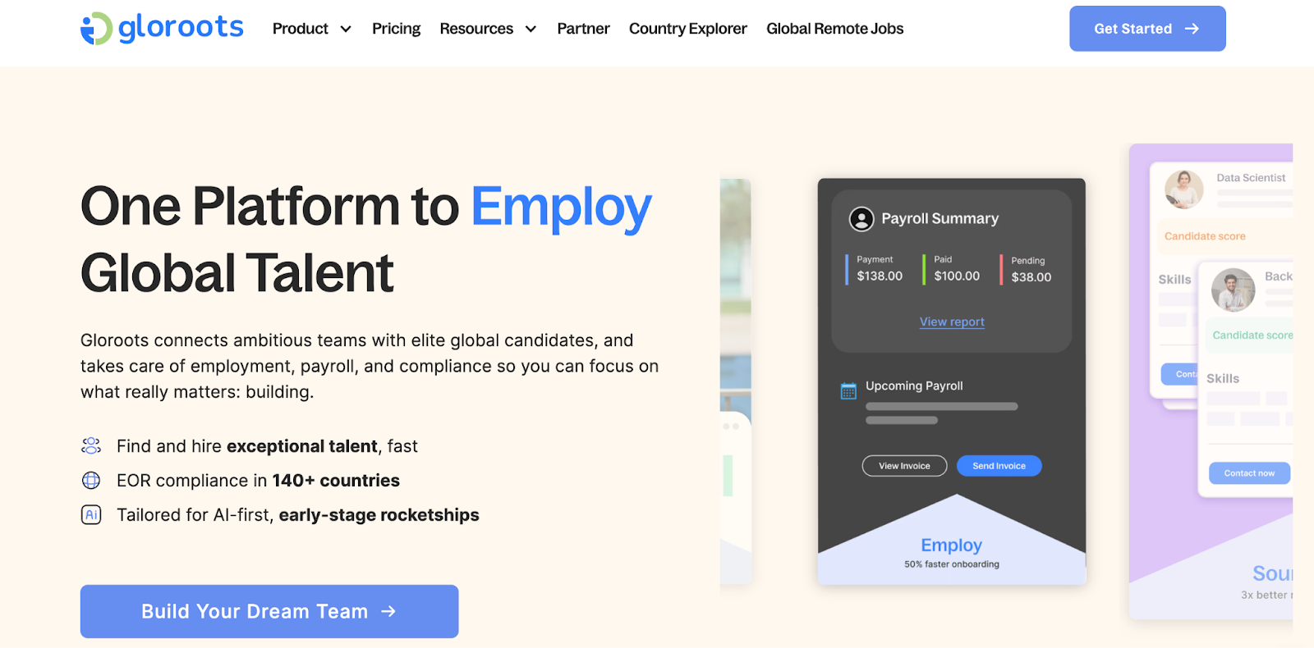Click the Paid $100.00 amount
Screen dimensions: 1314x648
(957, 276)
